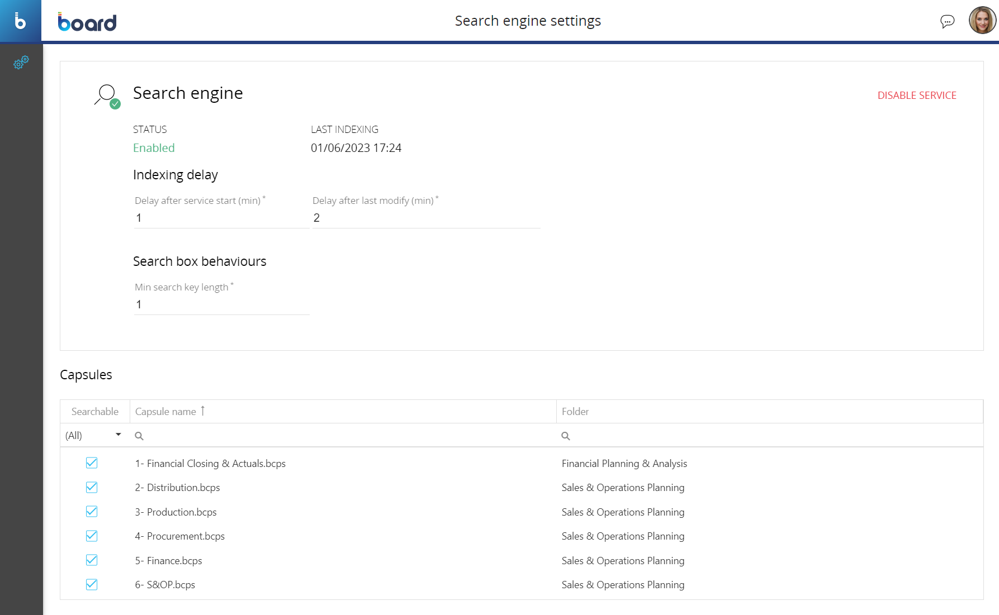
Task: Open the chat messages icon
Action: (947, 21)
